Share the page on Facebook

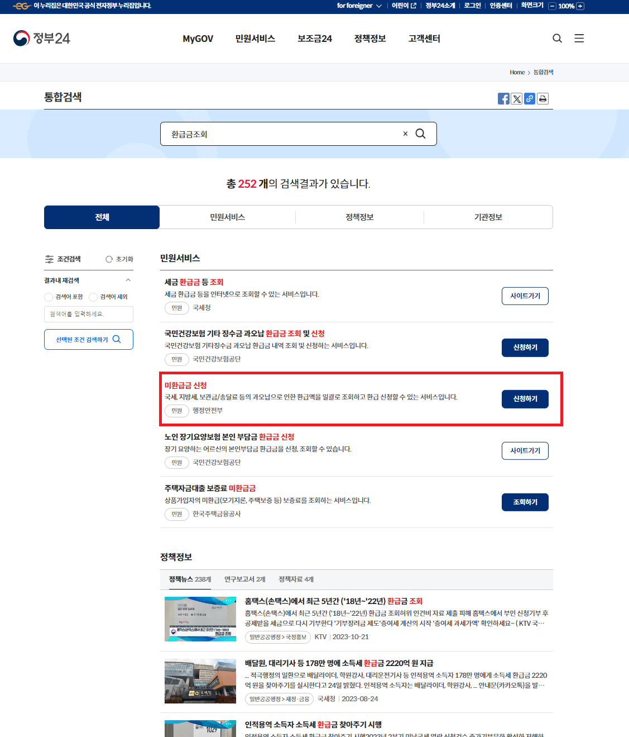503,98
